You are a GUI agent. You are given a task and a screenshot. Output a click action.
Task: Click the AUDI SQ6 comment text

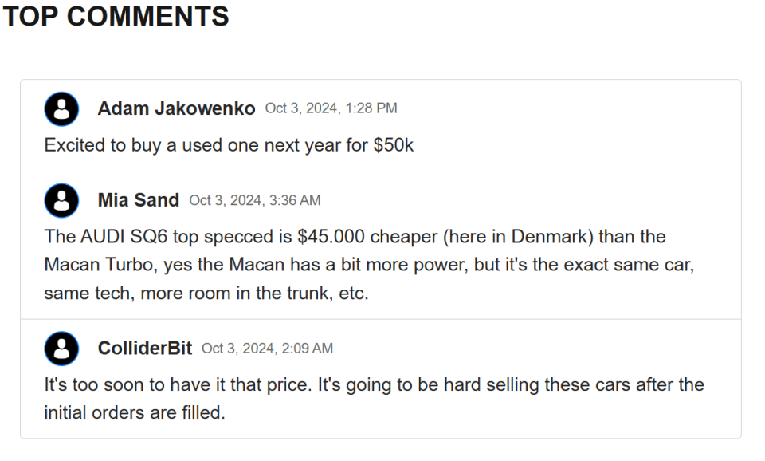tap(369, 265)
